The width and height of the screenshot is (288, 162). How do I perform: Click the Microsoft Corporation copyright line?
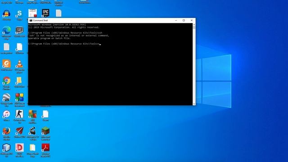64,27
